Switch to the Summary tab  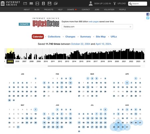(x=85, y=37)
